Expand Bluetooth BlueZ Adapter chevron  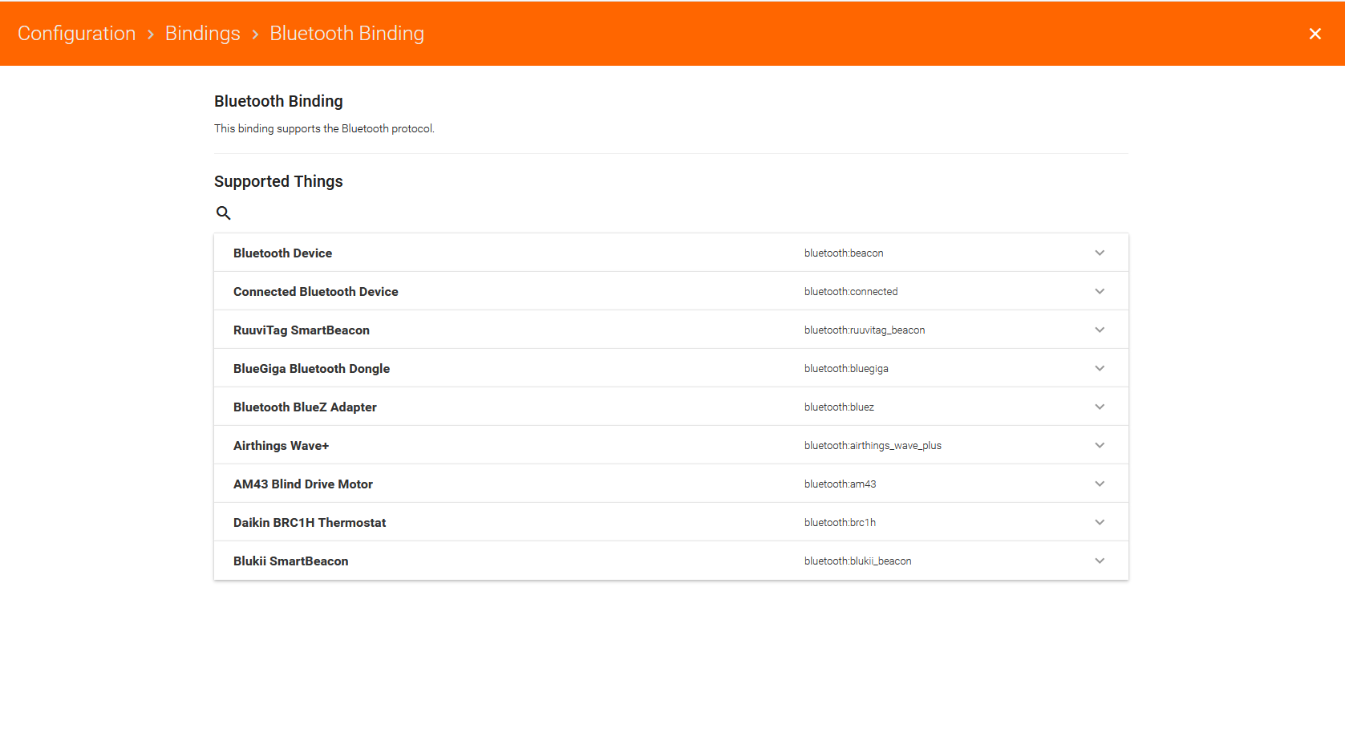tap(1100, 407)
